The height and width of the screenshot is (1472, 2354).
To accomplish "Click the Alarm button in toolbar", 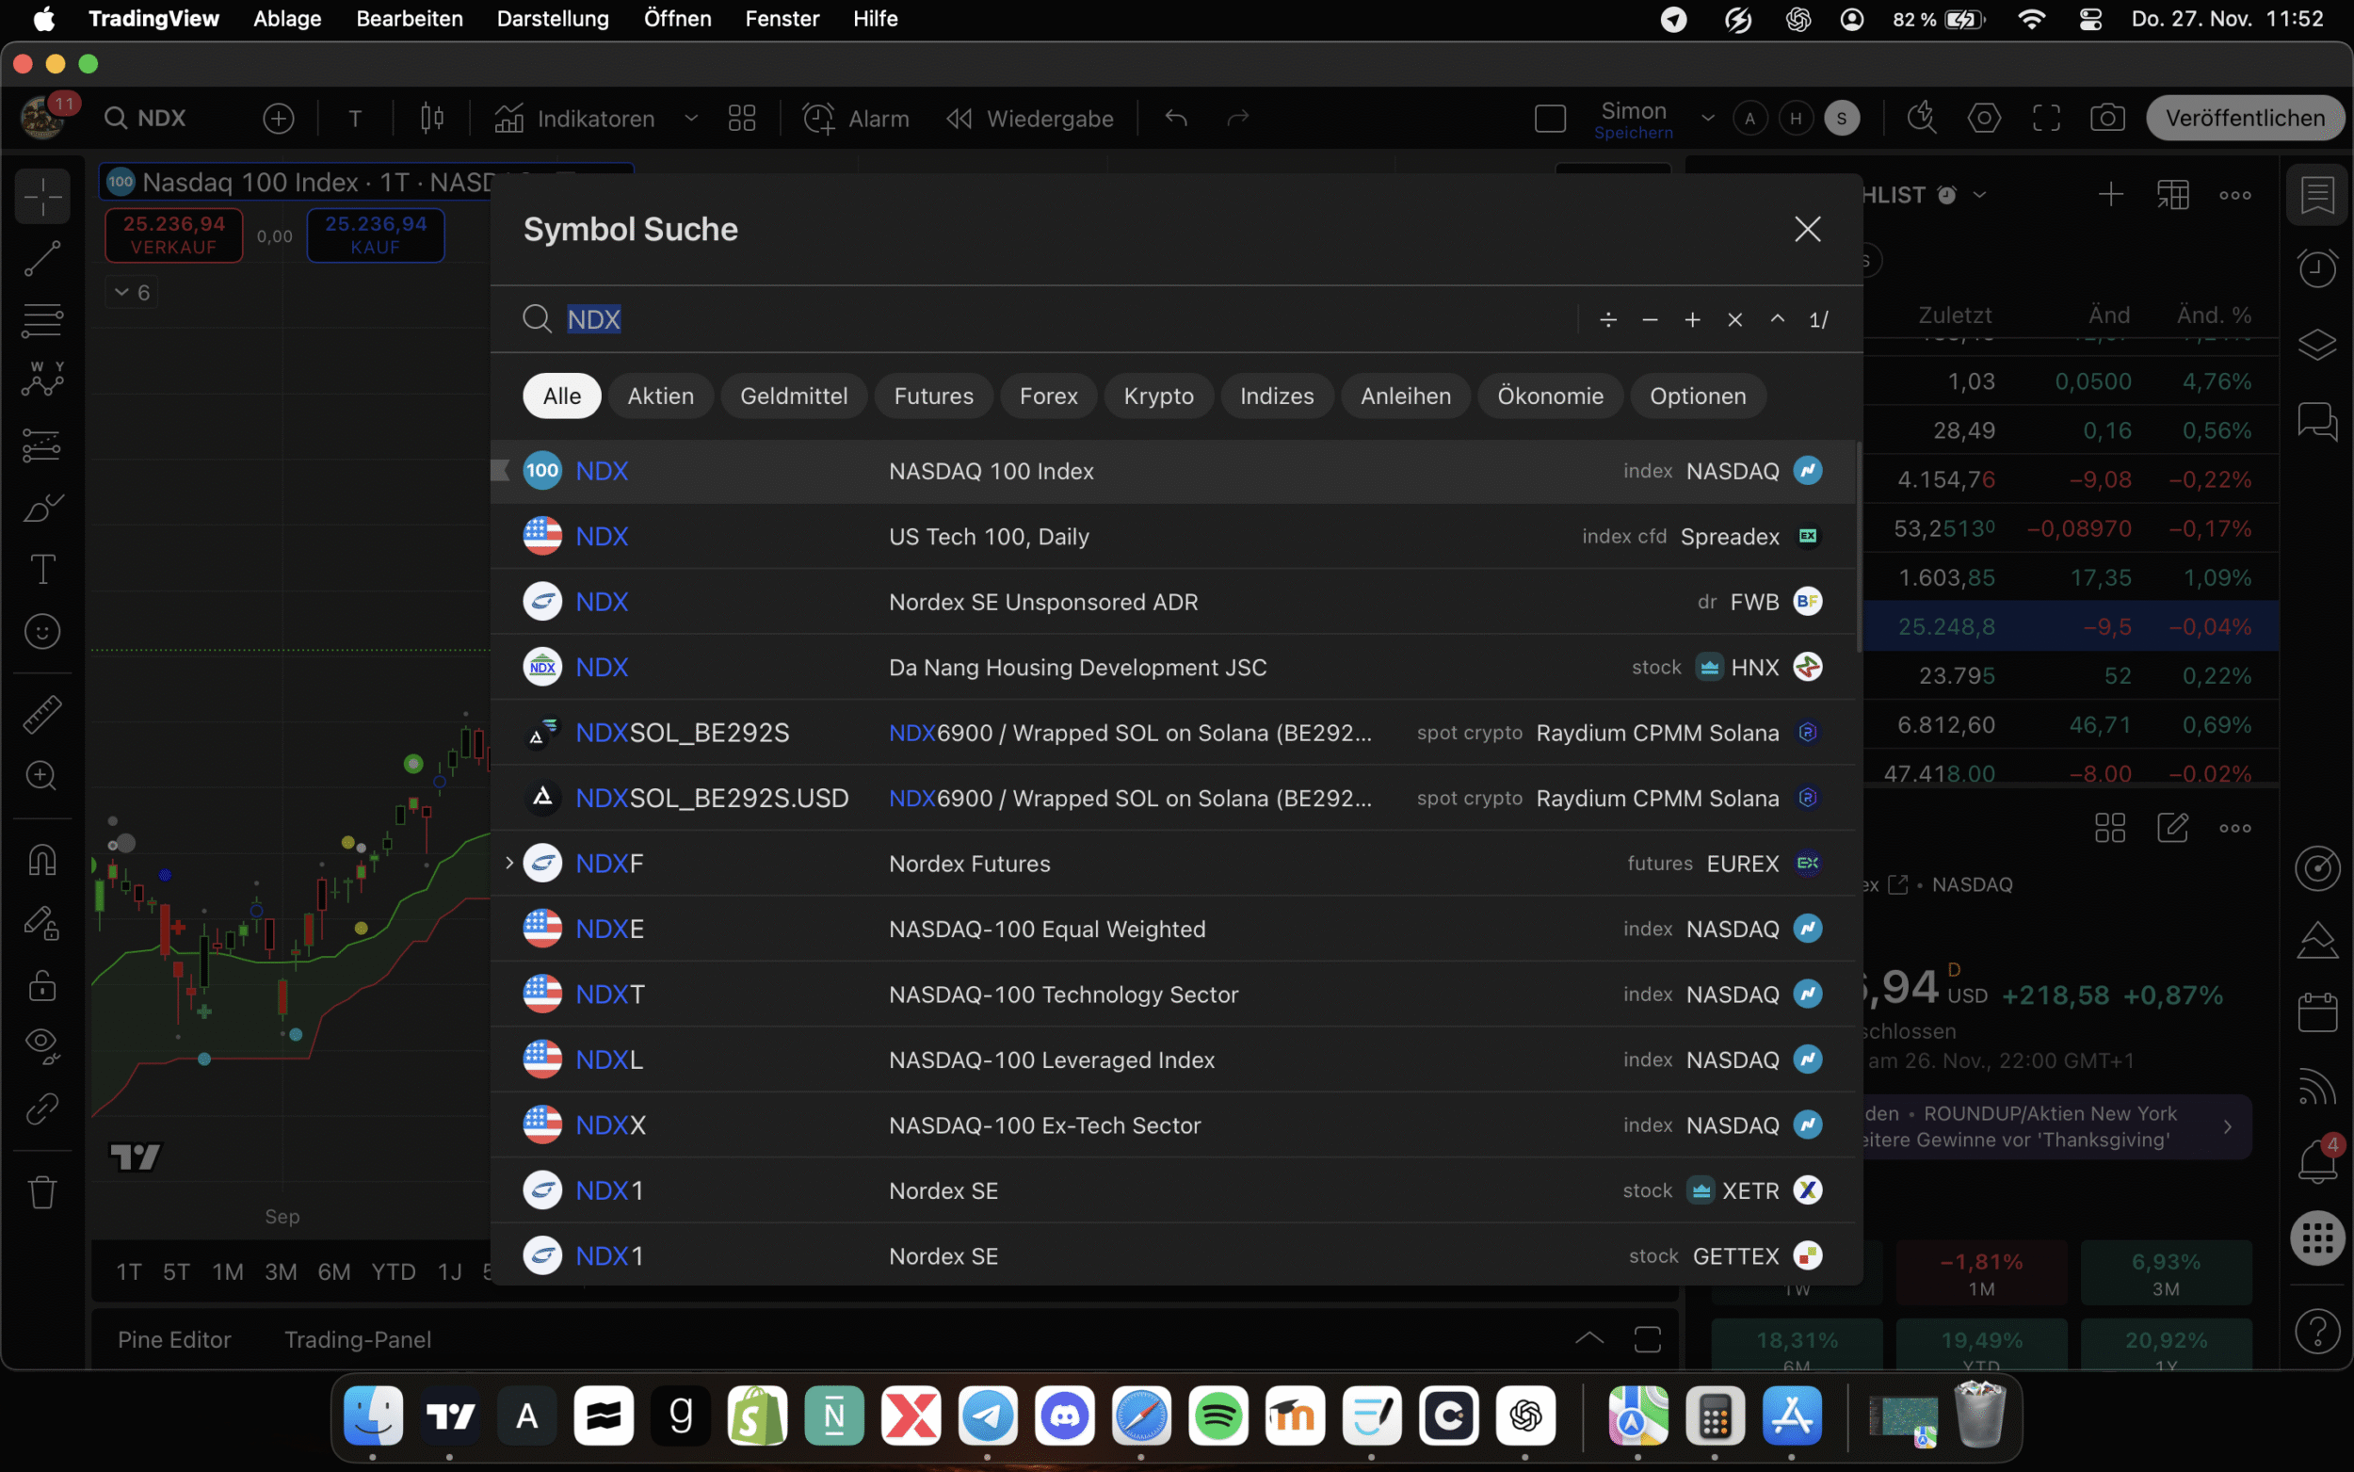I will [856, 119].
